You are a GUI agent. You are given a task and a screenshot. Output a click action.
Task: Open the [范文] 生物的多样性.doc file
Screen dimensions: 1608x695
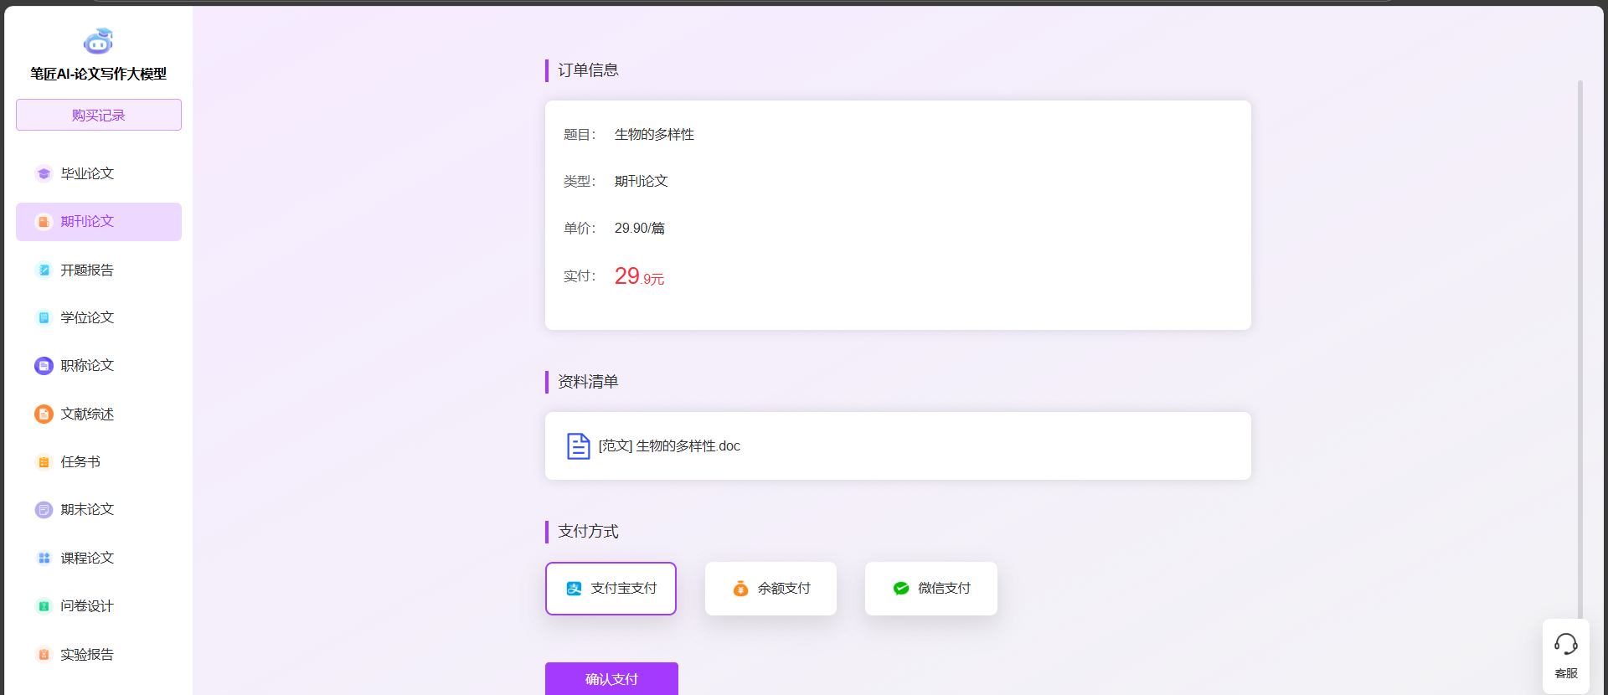tap(669, 446)
